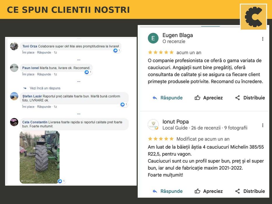Click "Îmi place" under Toni Orza's comment
The height and width of the screenshot is (204, 272).
point(28,52)
